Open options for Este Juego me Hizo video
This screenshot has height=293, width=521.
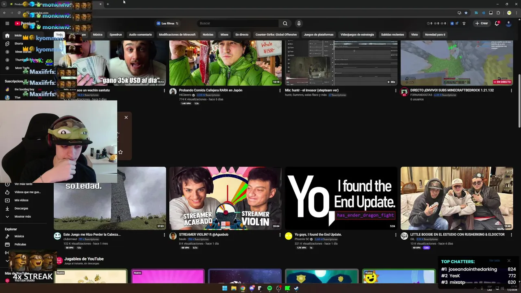[164, 235]
